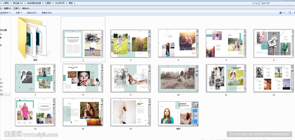This screenshot has height=140, width=295.
Task: Select the image thumbnail named 13
Action: point(35,112)
